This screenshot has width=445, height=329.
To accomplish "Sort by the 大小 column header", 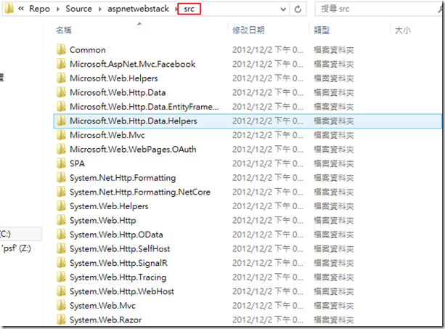I will click(x=402, y=30).
